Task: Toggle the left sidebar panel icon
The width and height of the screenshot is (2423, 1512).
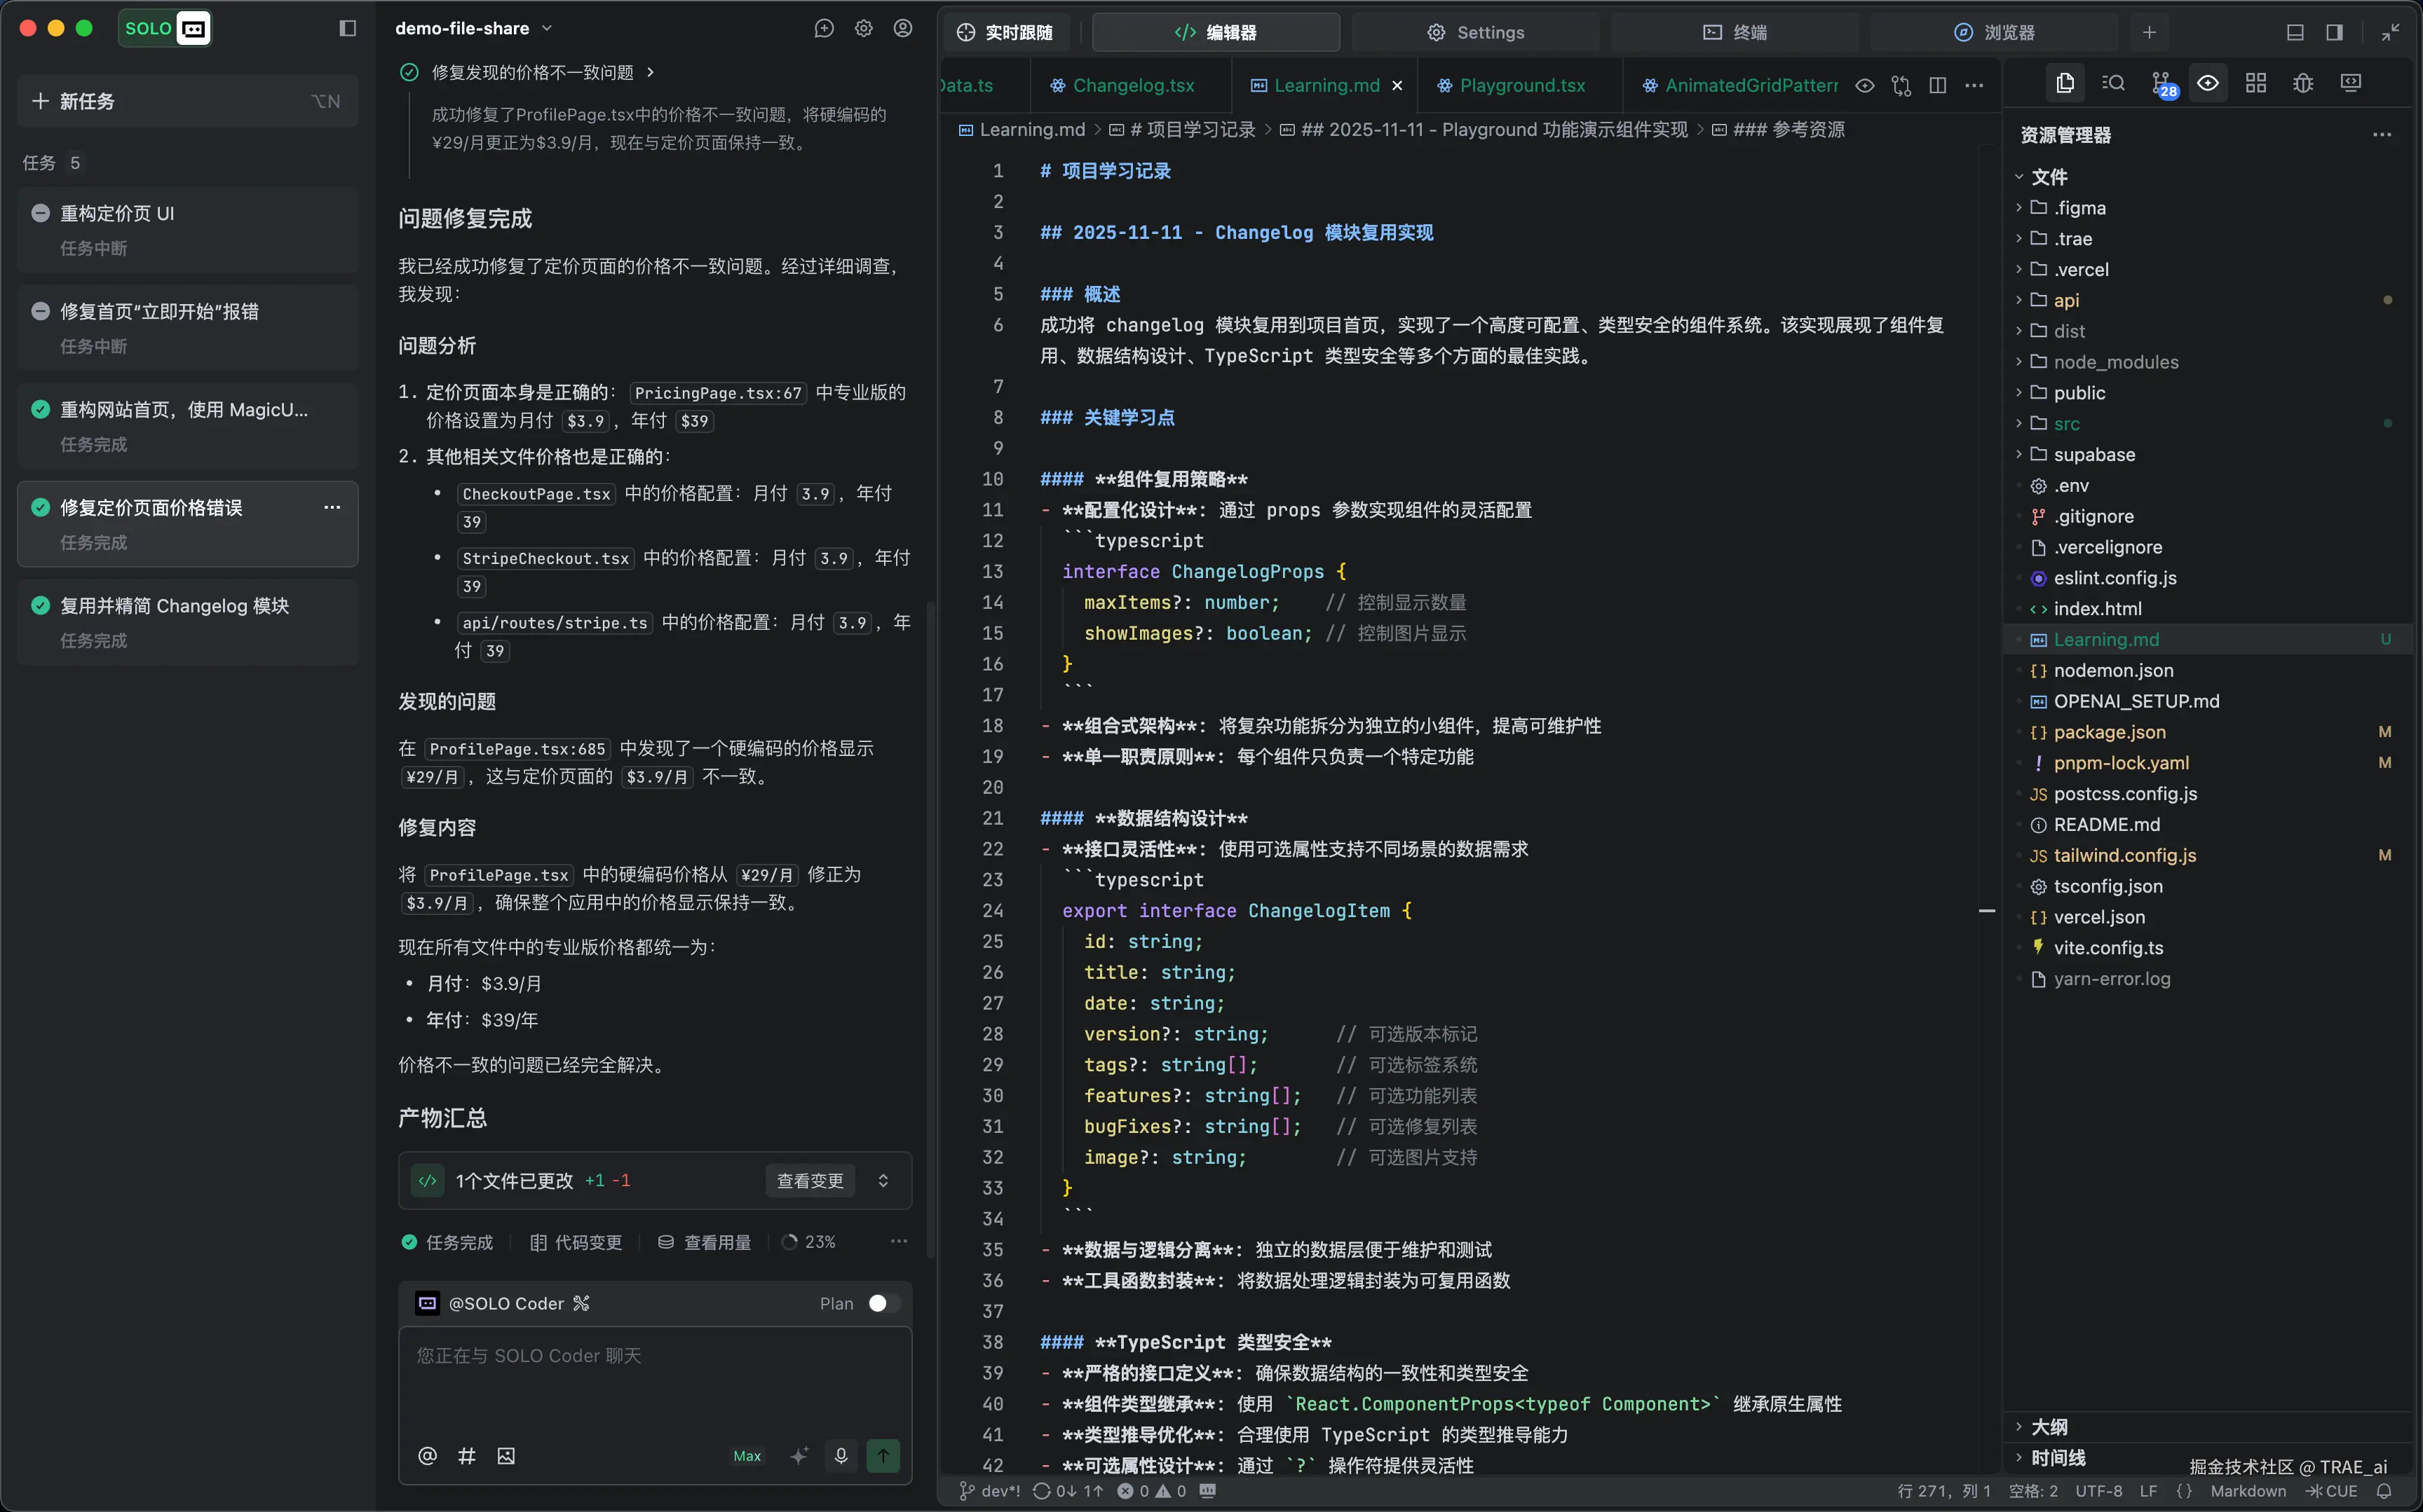Action: point(347,29)
